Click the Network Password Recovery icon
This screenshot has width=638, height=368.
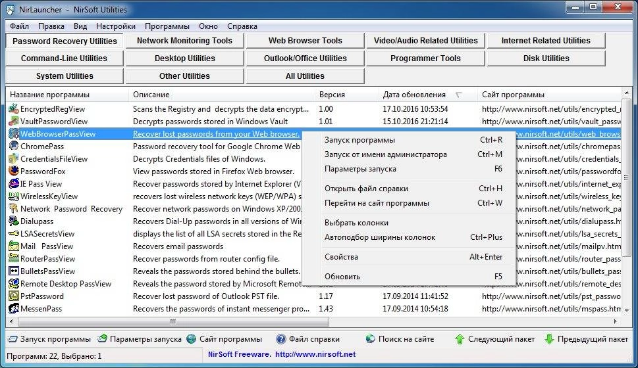[13, 209]
